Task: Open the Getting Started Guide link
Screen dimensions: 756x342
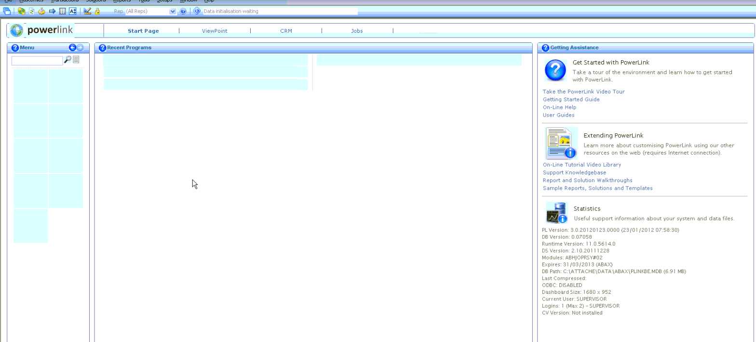Action: click(571, 99)
